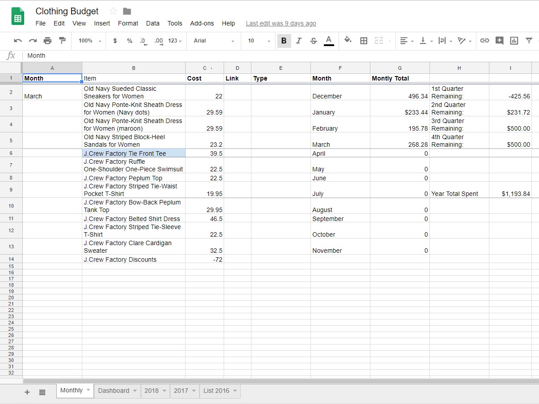The height and width of the screenshot is (404, 539).
Task: Select cell 'J.Crew Factory Tie Front Tee'
Action: (134, 153)
